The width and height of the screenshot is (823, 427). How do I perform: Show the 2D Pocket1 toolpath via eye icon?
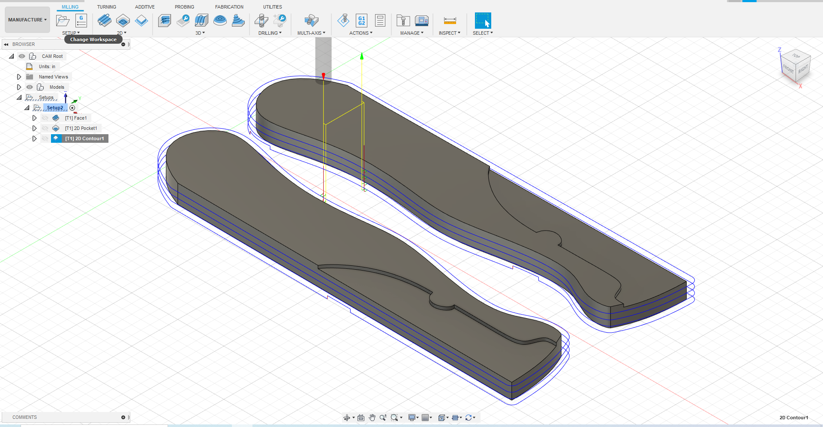point(45,128)
